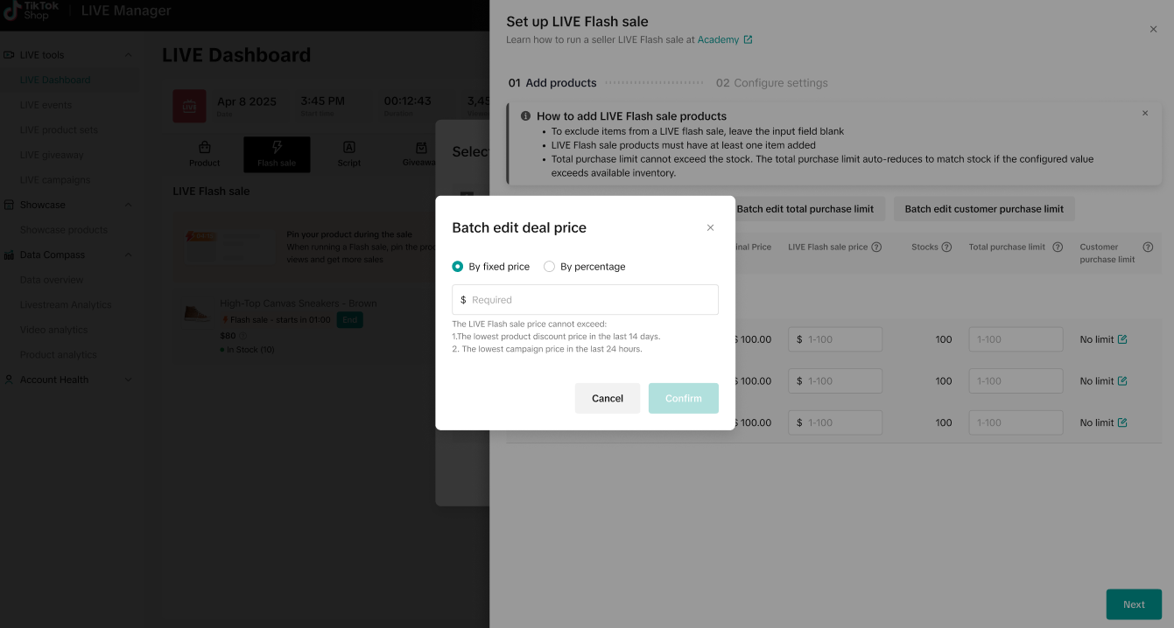Click the Customer purchase limit help icon

pos(1148,248)
